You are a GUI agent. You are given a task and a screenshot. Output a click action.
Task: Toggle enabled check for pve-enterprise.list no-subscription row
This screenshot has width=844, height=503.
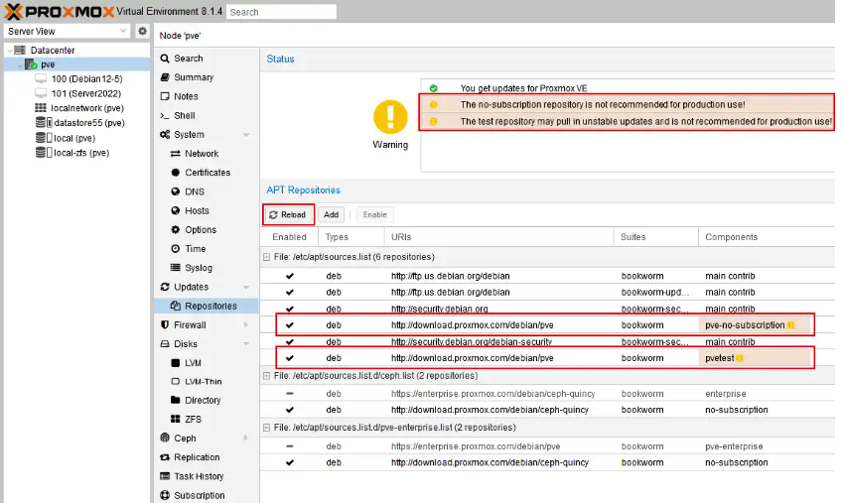coord(290,462)
